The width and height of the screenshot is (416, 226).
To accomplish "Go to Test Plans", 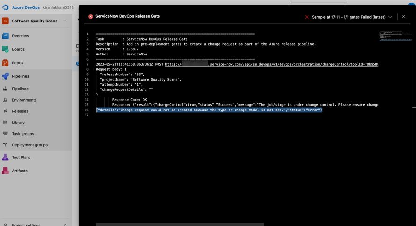I will [21, 157].
